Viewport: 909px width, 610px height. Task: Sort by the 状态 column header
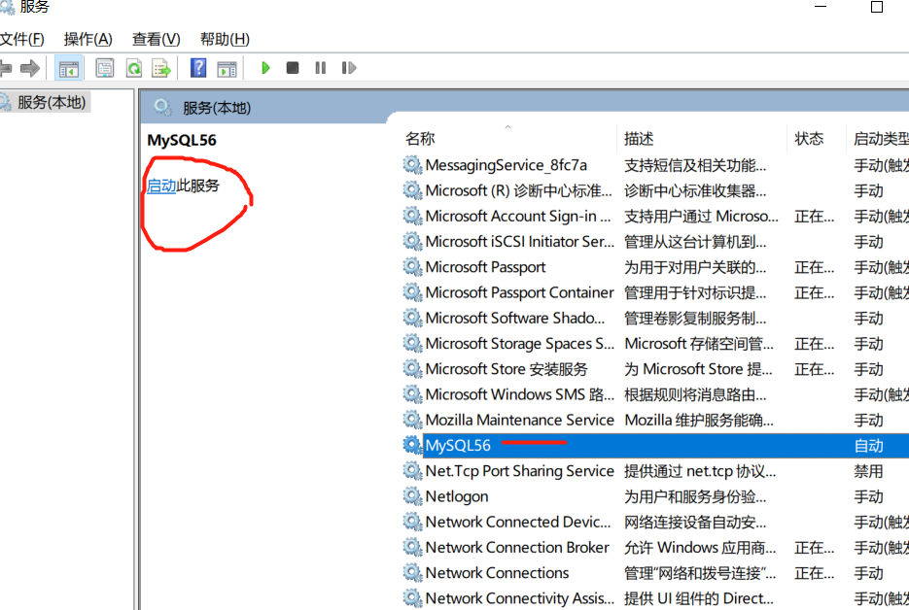[809, 138]
